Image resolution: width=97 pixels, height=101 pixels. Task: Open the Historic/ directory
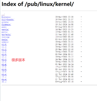pos(6,17)
